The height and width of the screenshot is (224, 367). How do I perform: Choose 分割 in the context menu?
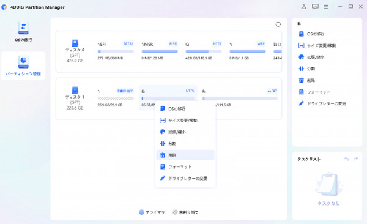(185, 143)
